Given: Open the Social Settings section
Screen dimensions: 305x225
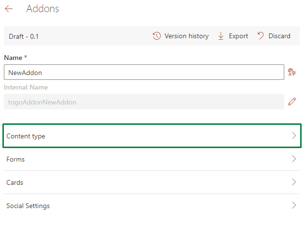Looking at the screenshot, I should [x=152, y=206].
